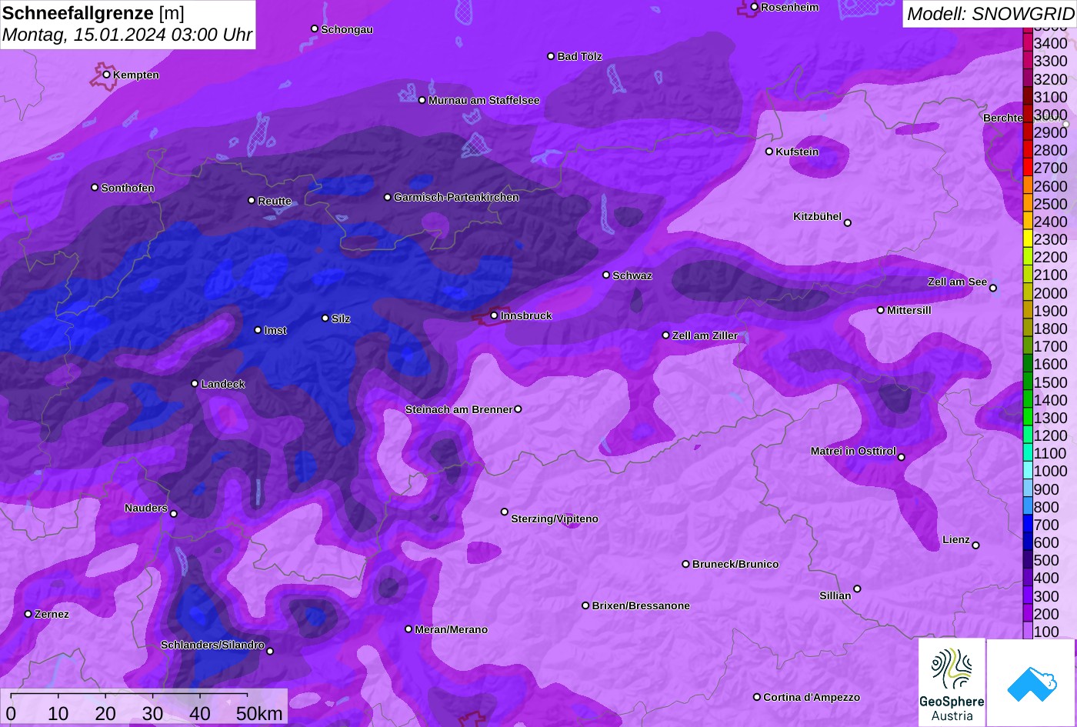
Task: Select the Bad Tölz marker
Action: pos(551,56)
